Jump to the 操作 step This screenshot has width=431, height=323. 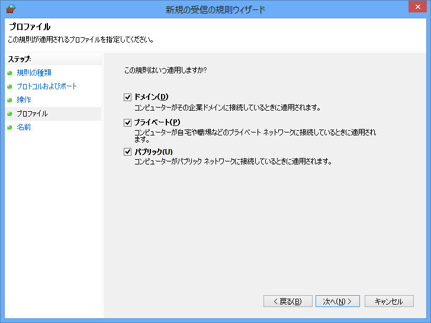[24, 100]
